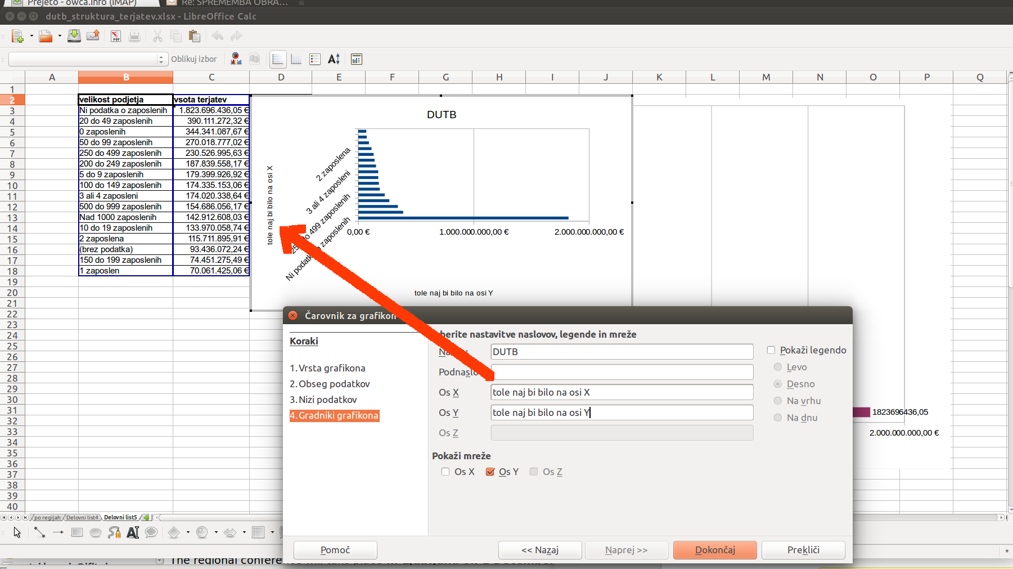Expand the Block arrows dropdown arrow

[x=244, y=532]
